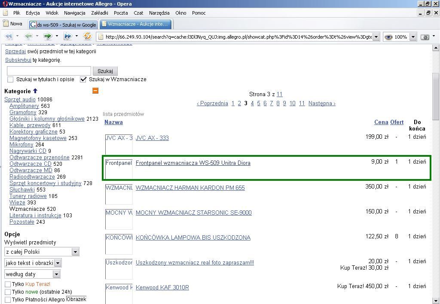The image size is (440, 304).
Task: Open 'Kenwood KAF 3010R' auction link
Action: pyautogui.click(x=162, y=287)
